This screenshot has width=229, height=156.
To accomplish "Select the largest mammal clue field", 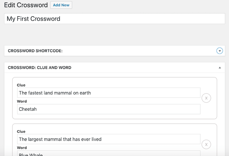I will pyautogui.click(x=109, y=139).
